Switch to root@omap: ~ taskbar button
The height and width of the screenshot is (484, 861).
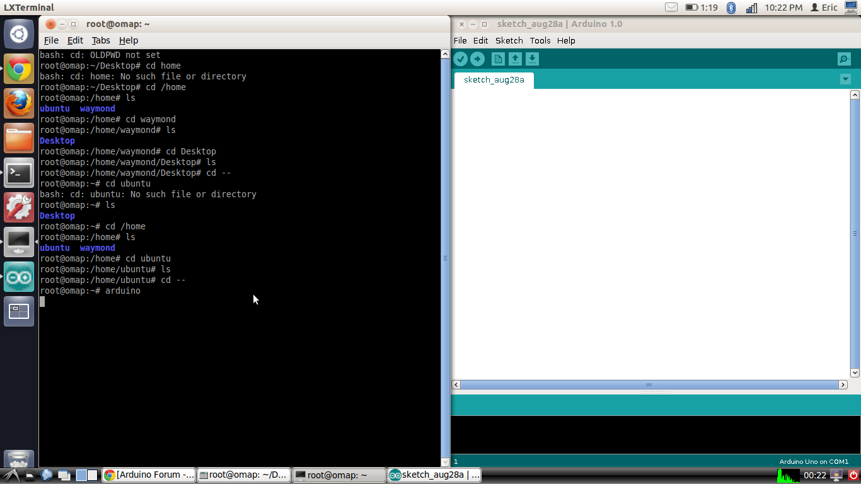click(339, 475)
